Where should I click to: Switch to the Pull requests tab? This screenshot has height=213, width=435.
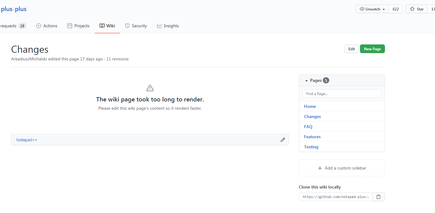8,26
